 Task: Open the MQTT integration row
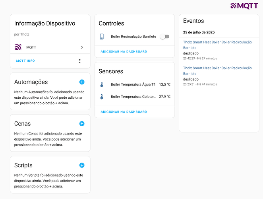50,47
